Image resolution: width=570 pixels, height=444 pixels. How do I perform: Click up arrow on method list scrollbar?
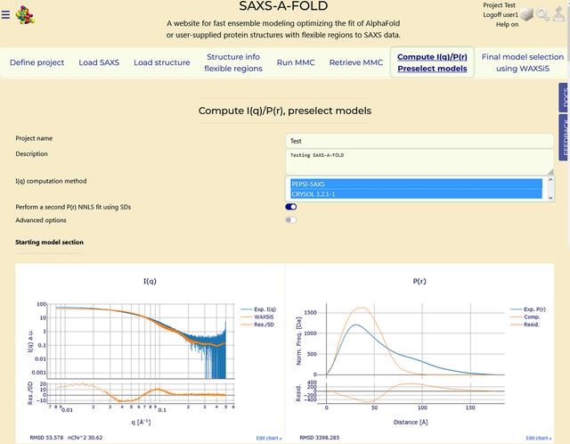coord(550,180)
